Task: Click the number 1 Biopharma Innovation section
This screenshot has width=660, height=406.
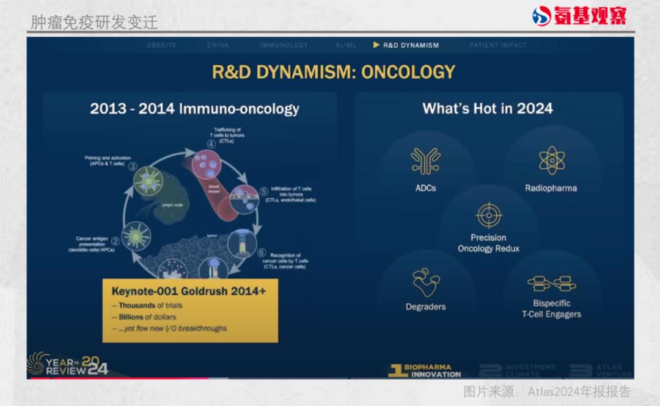Action: (425, 370)
